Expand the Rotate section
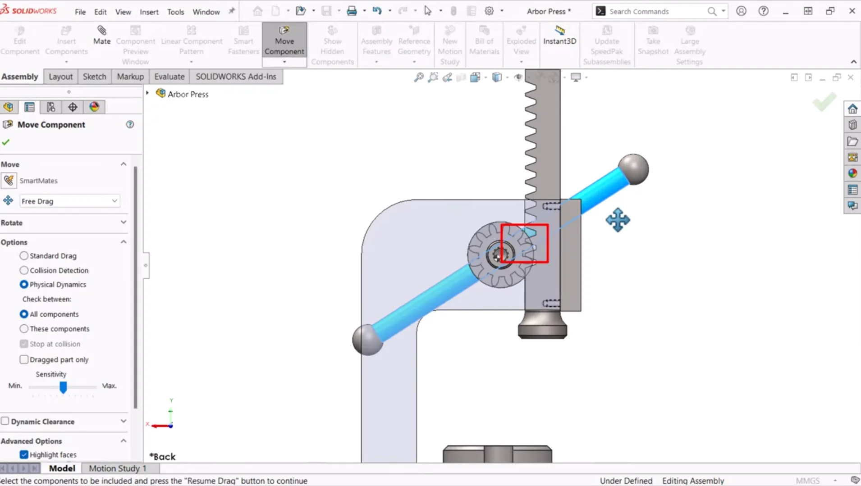The image size is (861, 486). 123,223
